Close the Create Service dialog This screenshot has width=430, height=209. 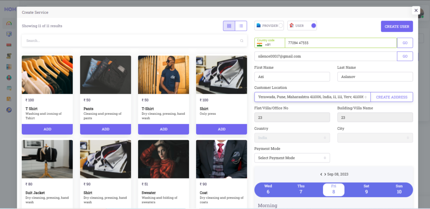point(416,10)
